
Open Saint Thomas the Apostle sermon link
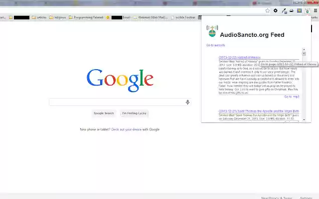coord(259,111)
